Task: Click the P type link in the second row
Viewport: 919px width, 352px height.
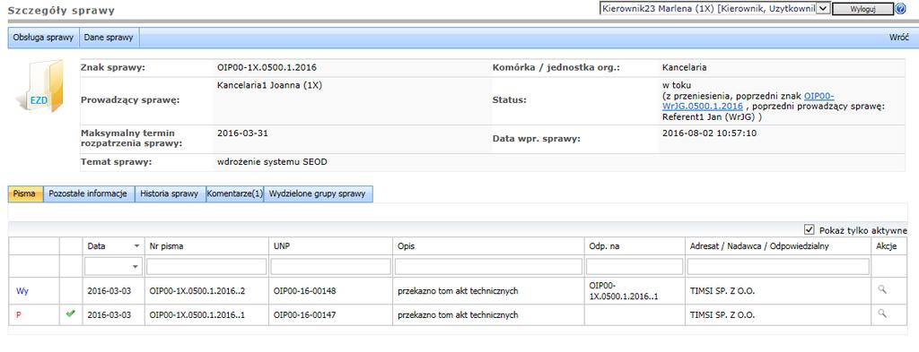Action: [x=19, y=314]
